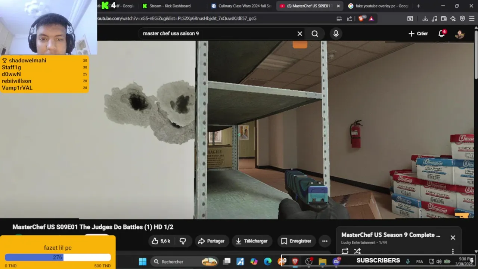Open the Brave Wallet icon
This screenshot has width=478, height=269.
(444, 19)
